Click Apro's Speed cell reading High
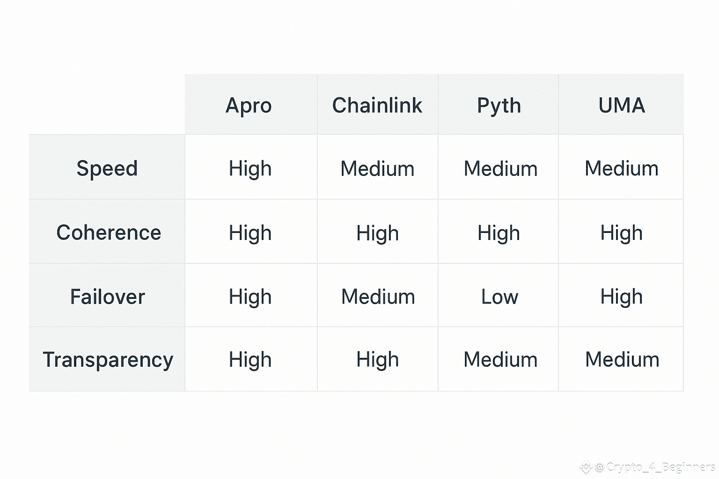This screenshot has height=479, width=719. pyautogui.click(x=250, y=168)
